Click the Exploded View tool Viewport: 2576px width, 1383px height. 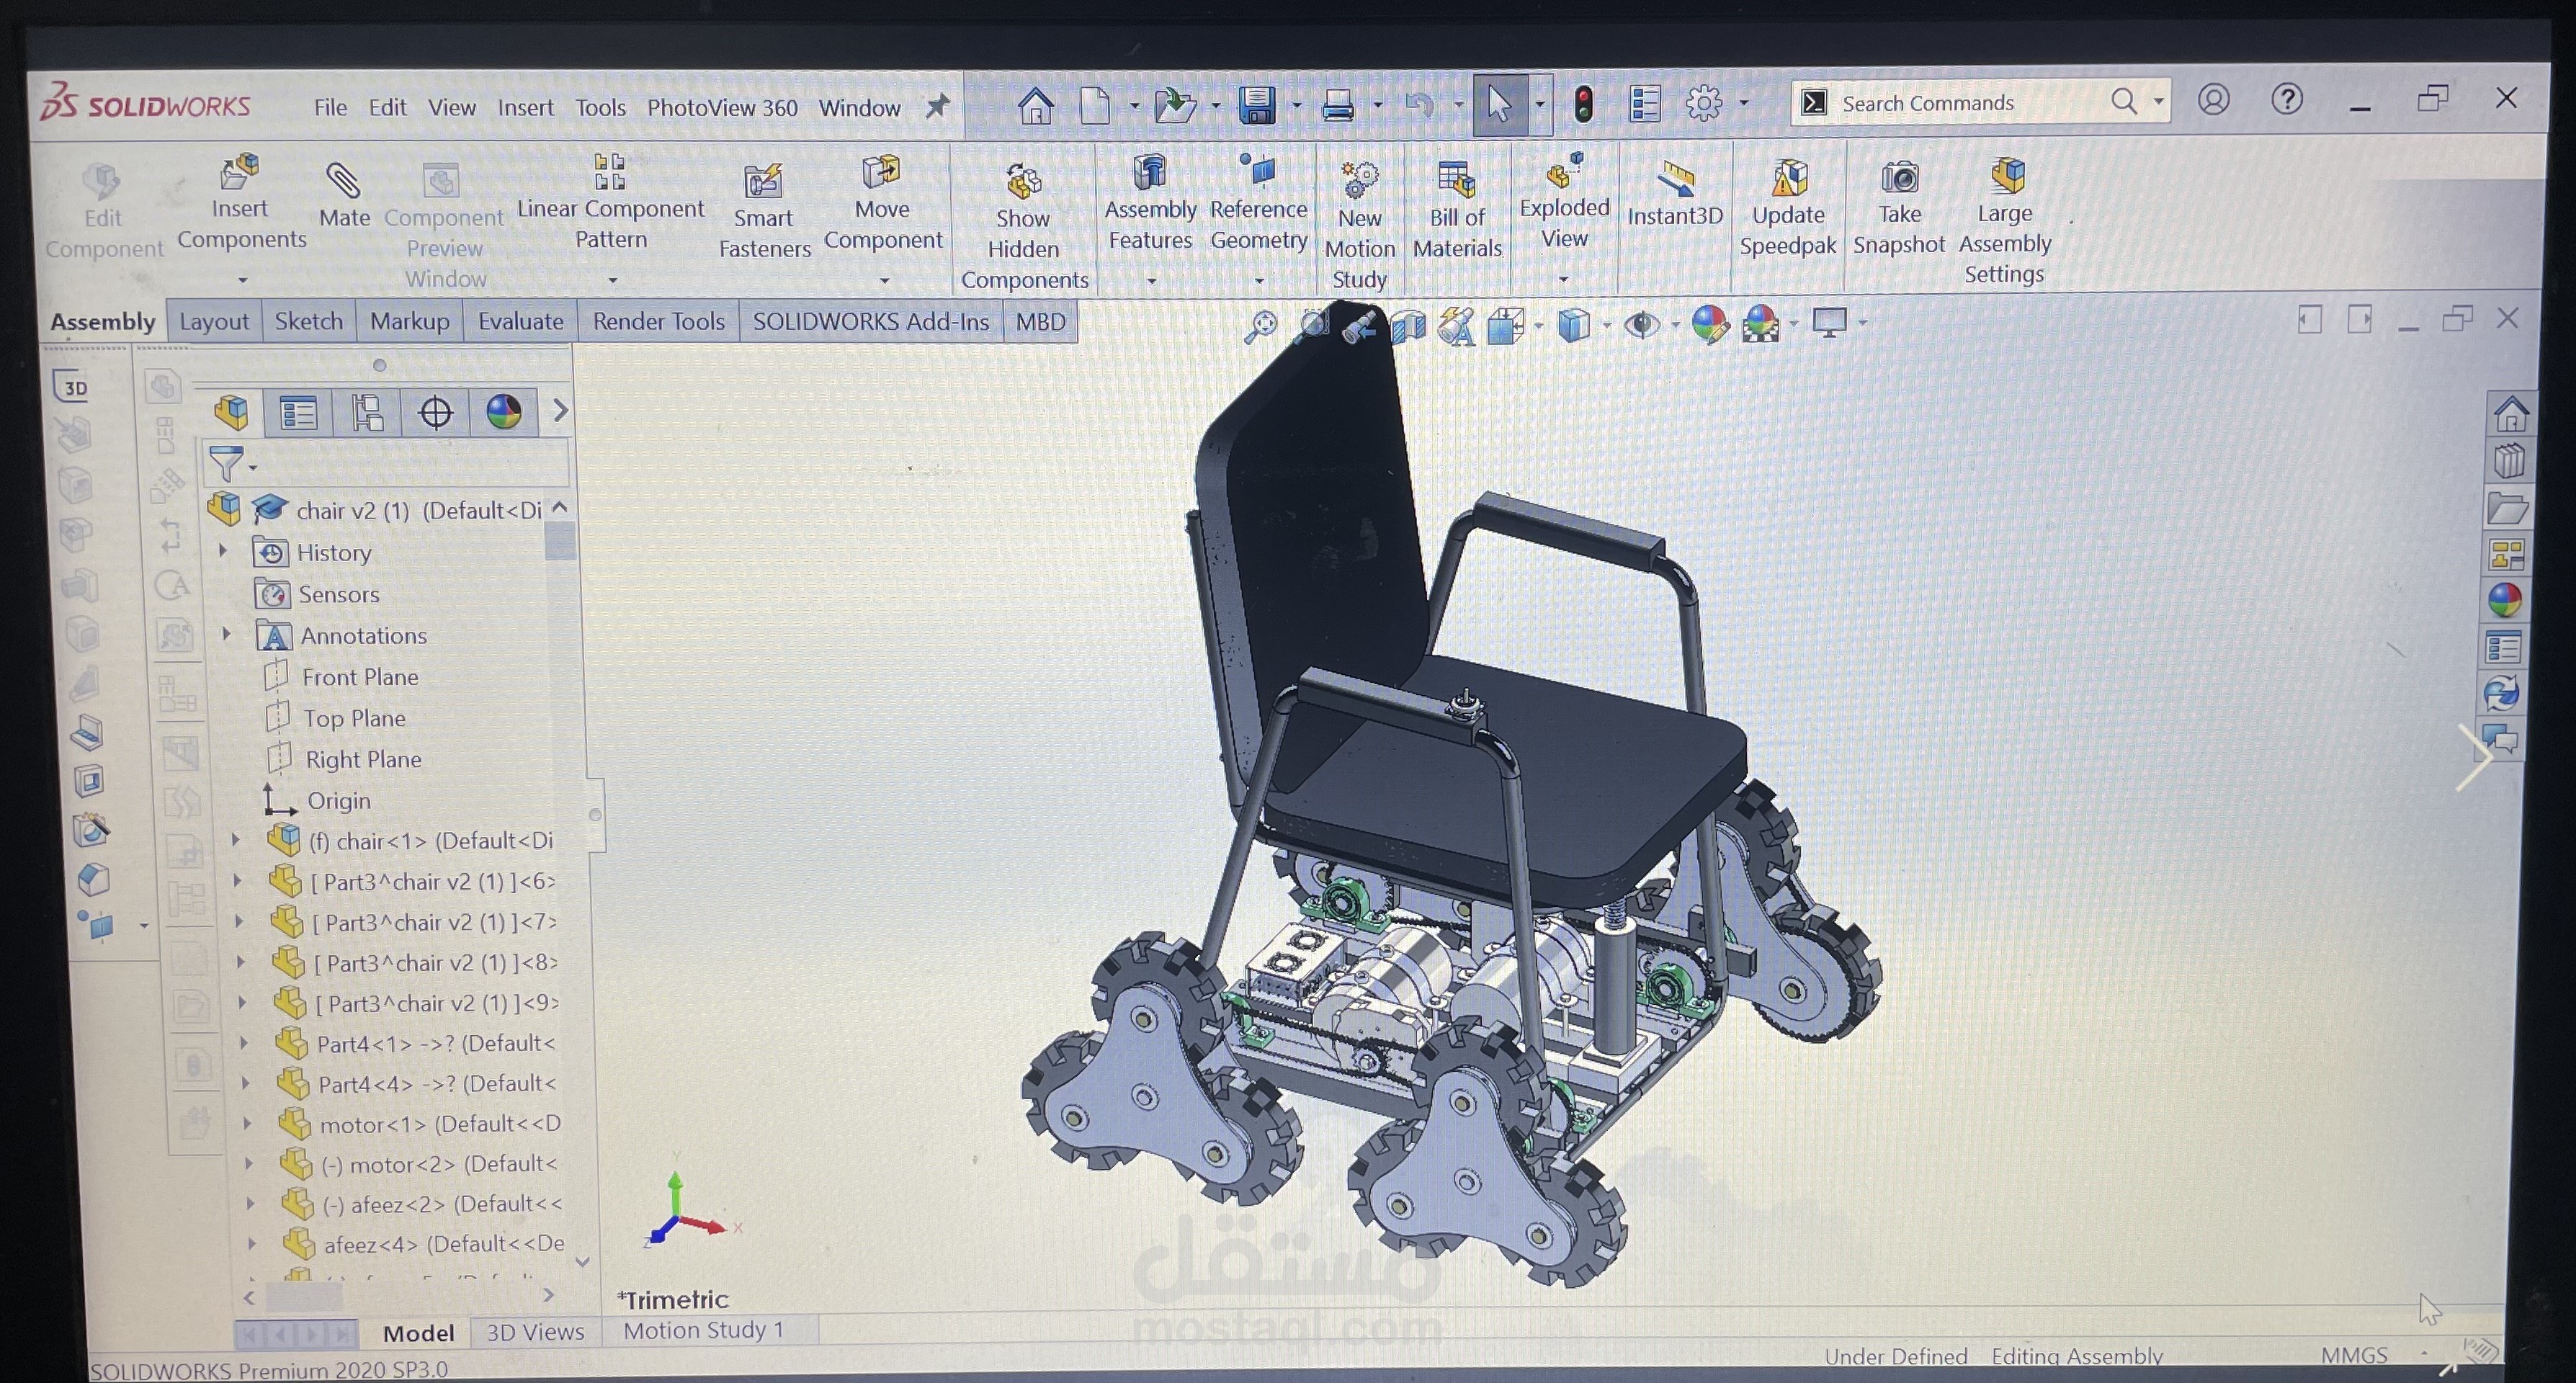click(x=1564, y=201)
